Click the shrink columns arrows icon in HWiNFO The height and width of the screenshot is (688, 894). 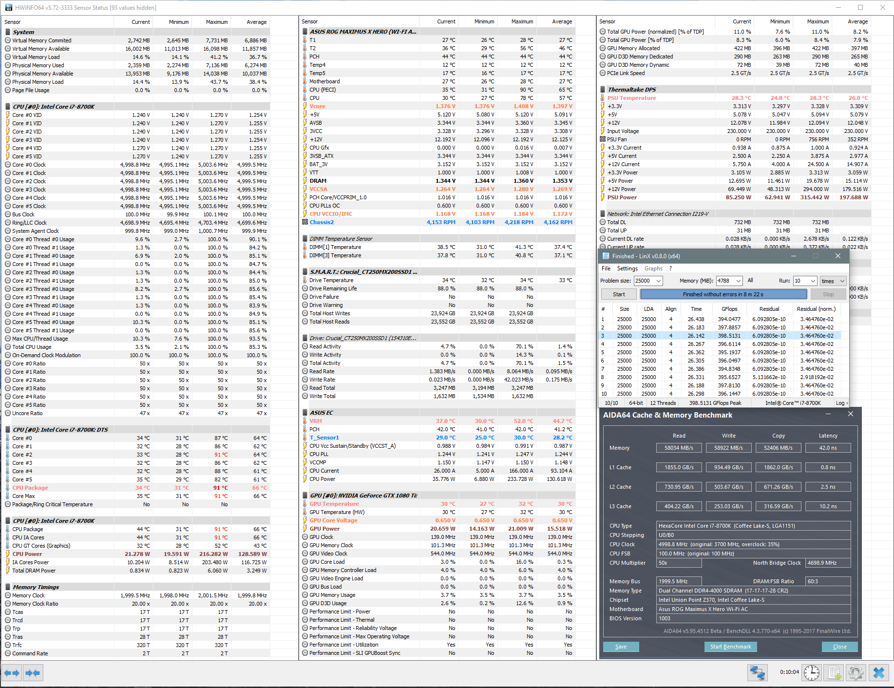pyautogui.click(x=33, y=673)
